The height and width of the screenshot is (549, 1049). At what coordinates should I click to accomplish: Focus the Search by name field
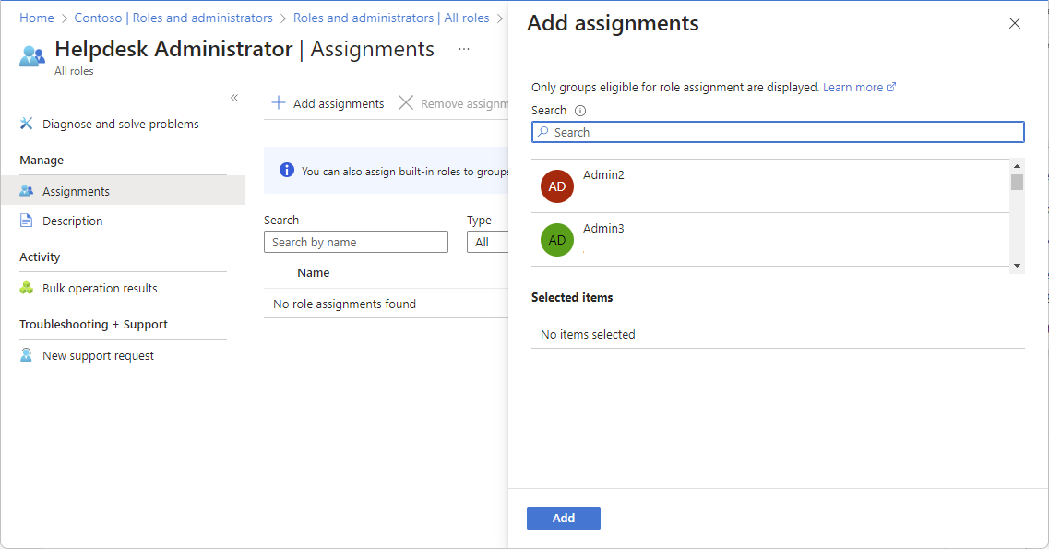[x=355, y=242]
